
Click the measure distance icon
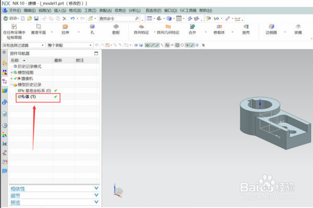click(x=237, y=19)
